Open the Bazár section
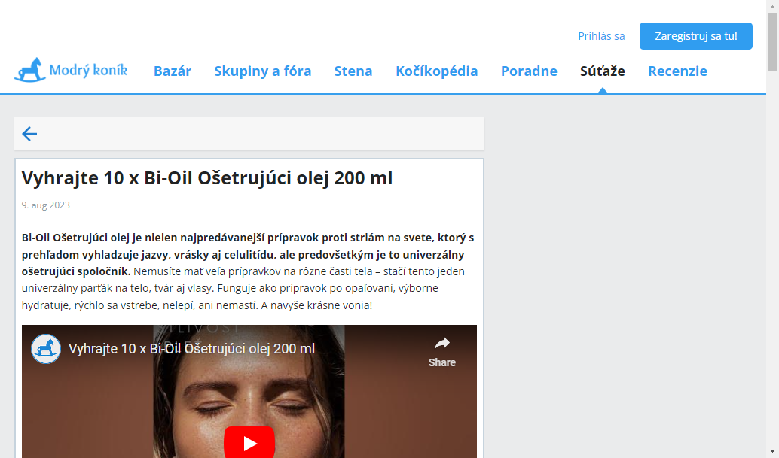The width and height of the screenshot is (779, 458). coord(173,71)
